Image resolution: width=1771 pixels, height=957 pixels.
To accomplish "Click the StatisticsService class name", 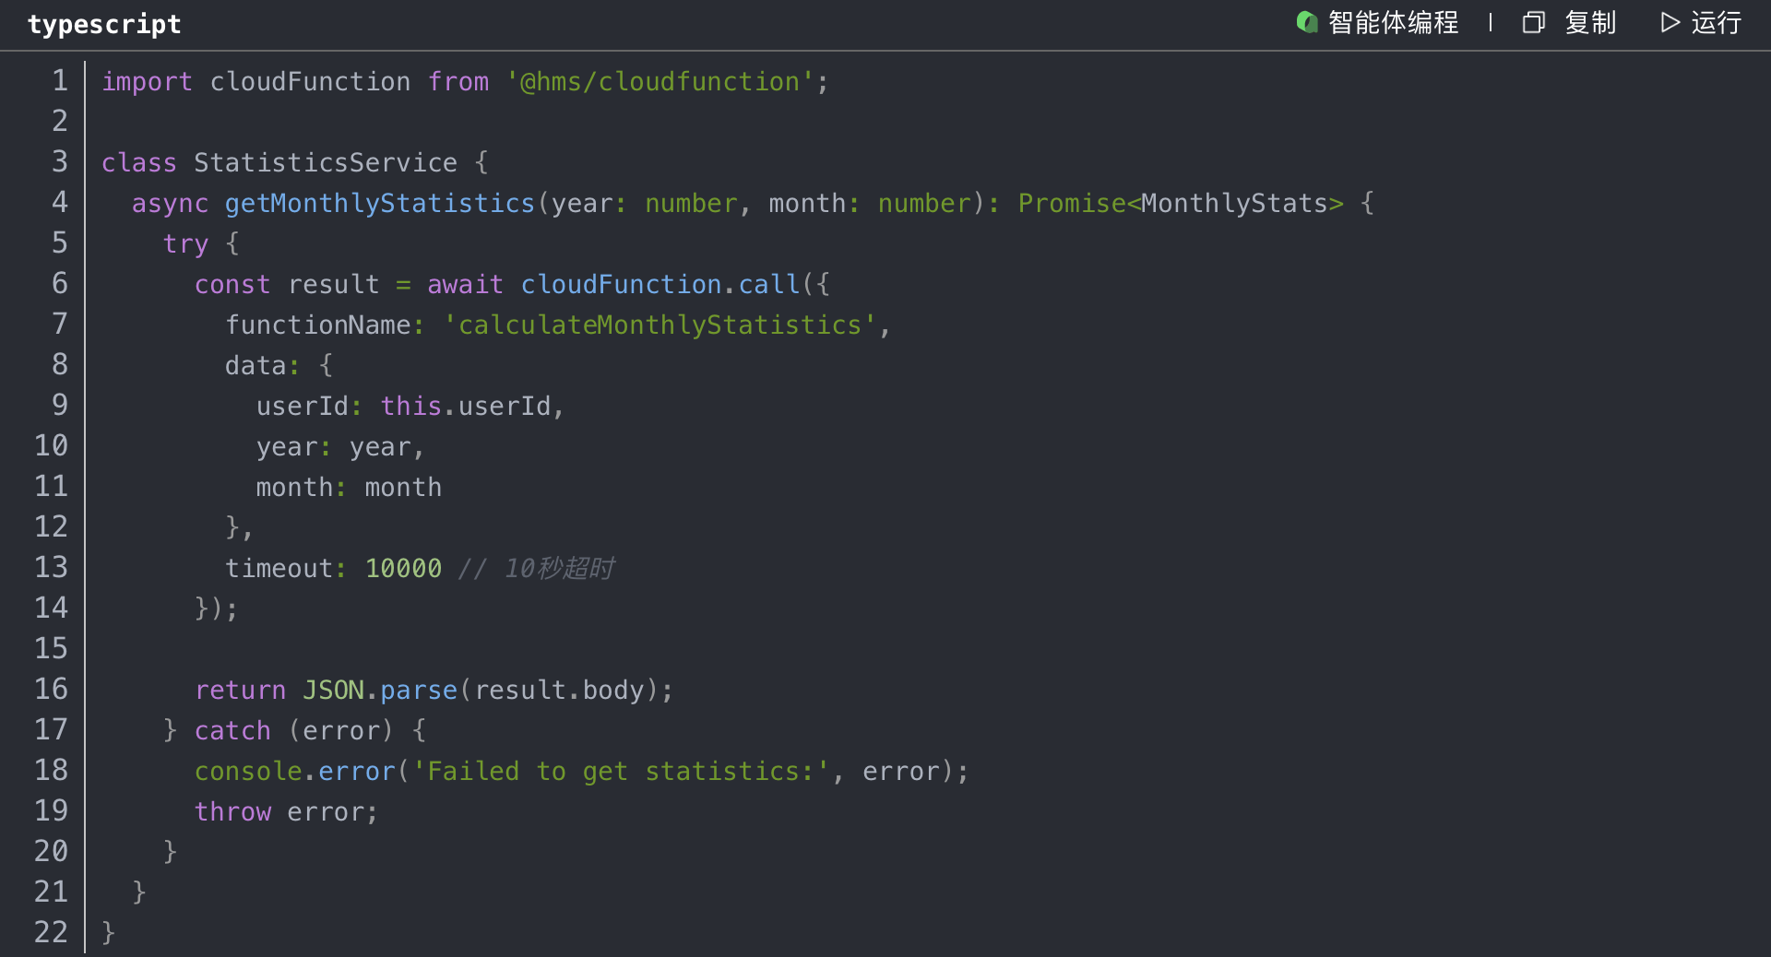I will pos(325,163).
